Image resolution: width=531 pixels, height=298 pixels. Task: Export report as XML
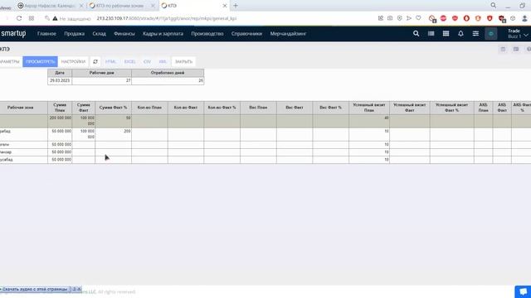pos(163,61)
